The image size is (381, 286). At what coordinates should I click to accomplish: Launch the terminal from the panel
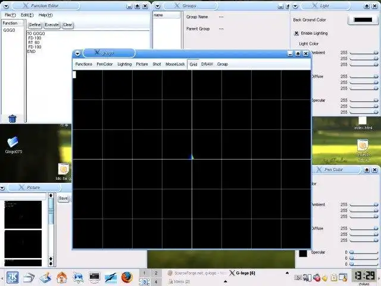pyautogui.click(x=94, y=277)
